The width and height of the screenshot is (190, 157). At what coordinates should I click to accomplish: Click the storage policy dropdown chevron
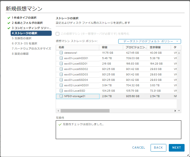(x=177, y=41)
